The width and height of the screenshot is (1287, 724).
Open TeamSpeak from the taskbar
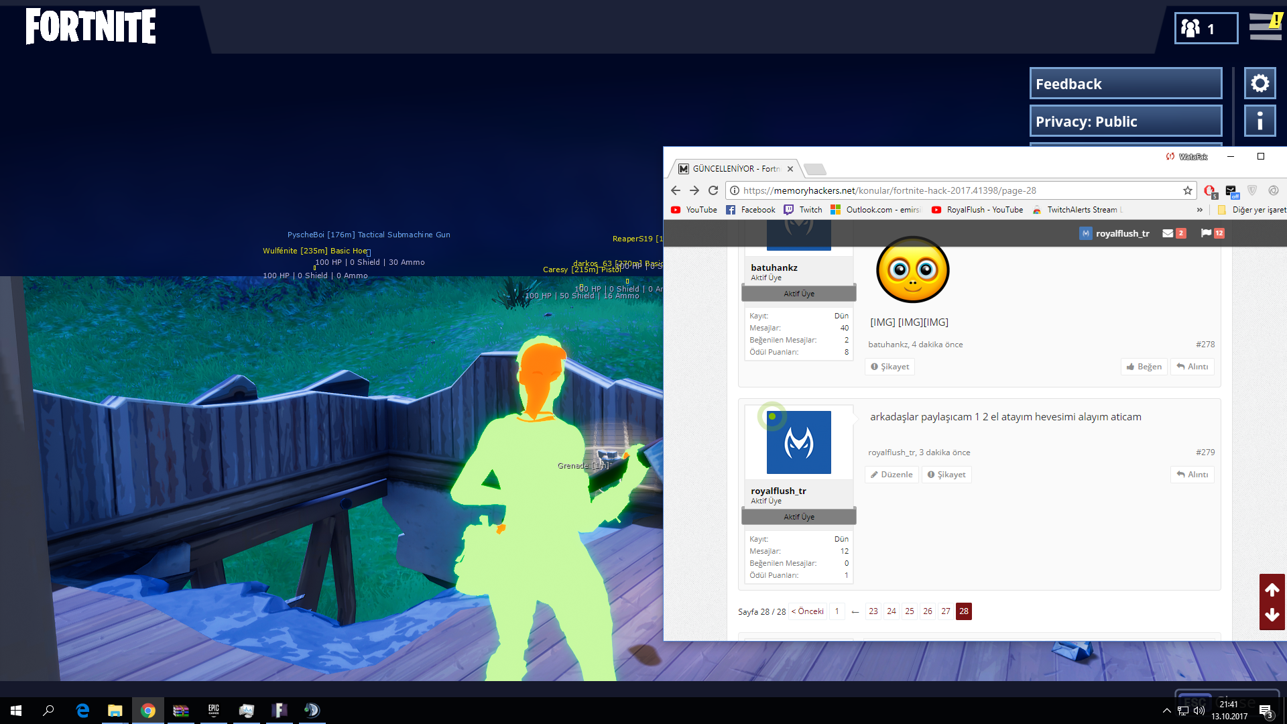312,711
